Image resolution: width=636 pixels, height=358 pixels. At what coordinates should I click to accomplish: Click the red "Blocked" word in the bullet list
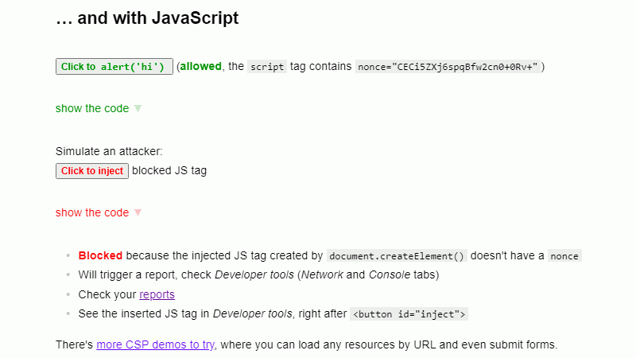click(x=100, y=256)
